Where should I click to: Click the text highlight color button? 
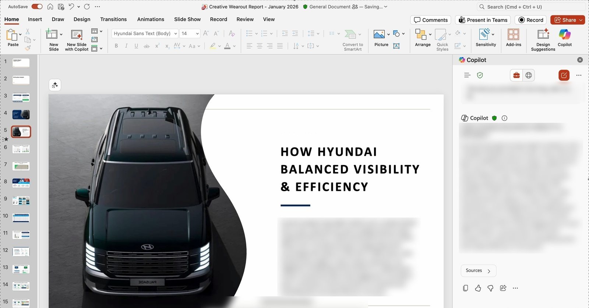click(213, 46)
